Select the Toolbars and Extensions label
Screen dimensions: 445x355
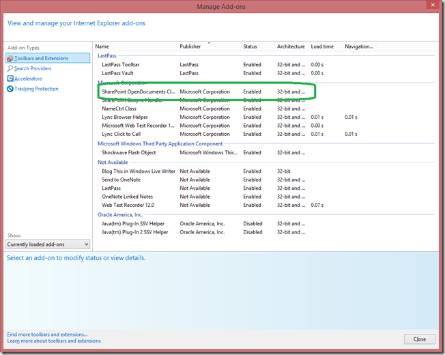(x=41, y=58)
